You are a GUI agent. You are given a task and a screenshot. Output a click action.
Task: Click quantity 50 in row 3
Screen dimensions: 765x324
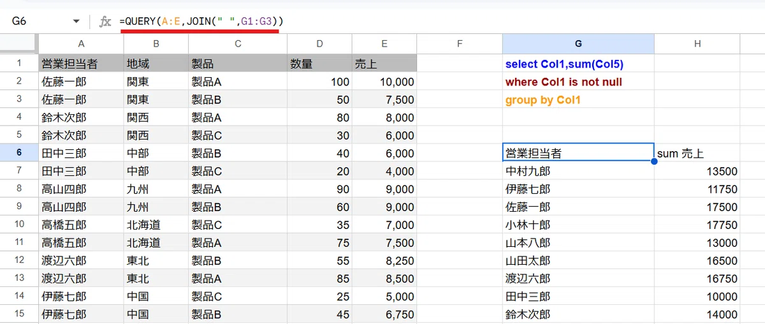coord(319,99)
